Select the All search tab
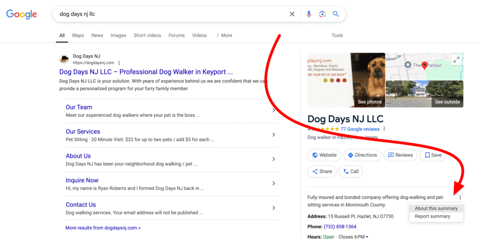479x239 pixels. point(62,36)
